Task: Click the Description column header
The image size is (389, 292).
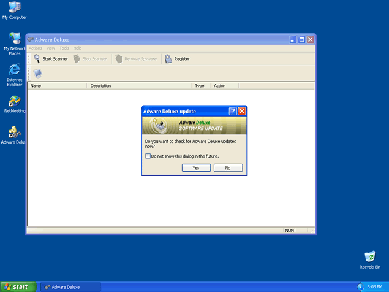Action: [139, 86]
